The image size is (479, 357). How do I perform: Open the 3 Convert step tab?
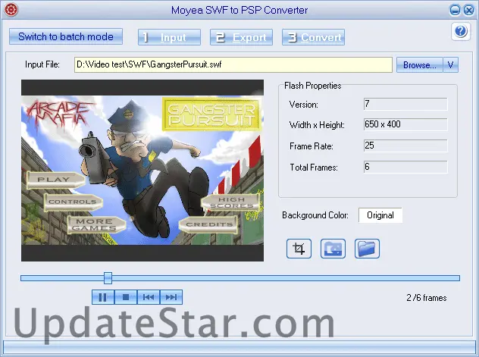[x=314, y=37]
